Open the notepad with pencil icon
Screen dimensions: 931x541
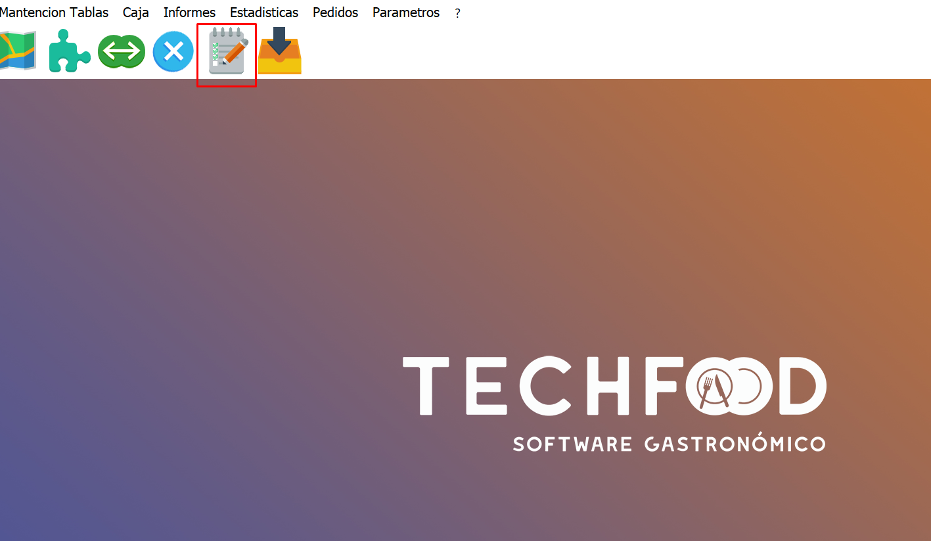coord(227,51)
